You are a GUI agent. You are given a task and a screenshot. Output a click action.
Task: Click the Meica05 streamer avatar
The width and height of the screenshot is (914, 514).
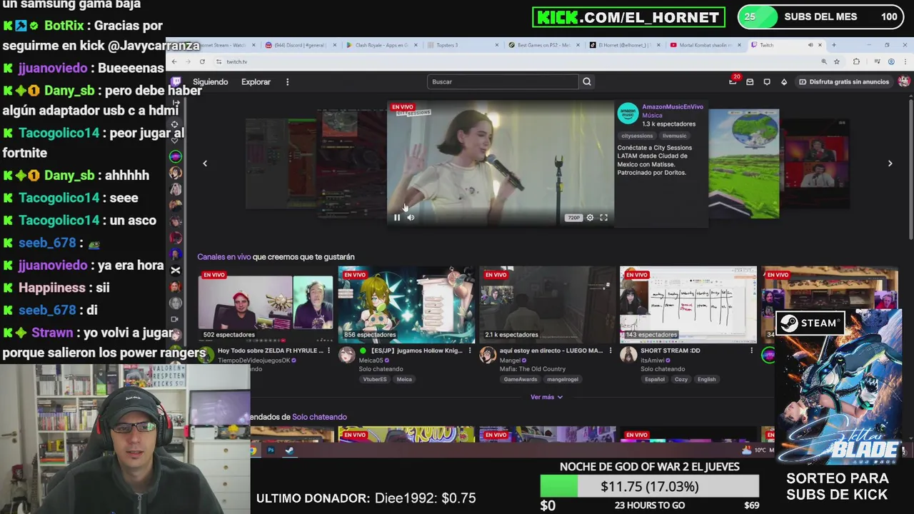point(347,355)
